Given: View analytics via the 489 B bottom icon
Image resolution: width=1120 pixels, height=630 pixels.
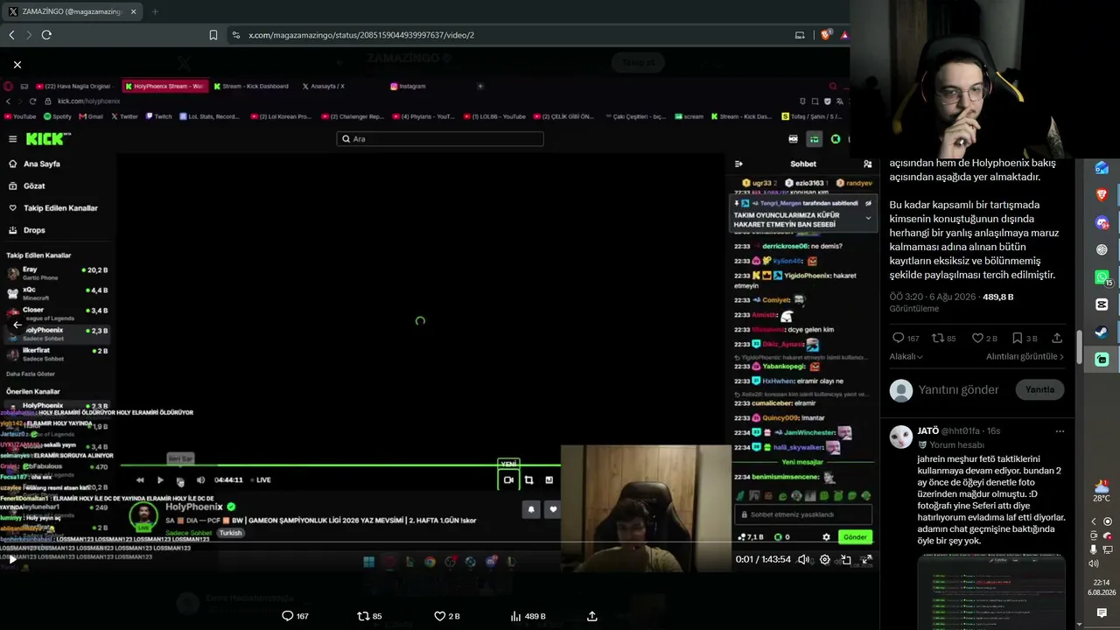Looking at the screenshot, I should tap(529, 616).
